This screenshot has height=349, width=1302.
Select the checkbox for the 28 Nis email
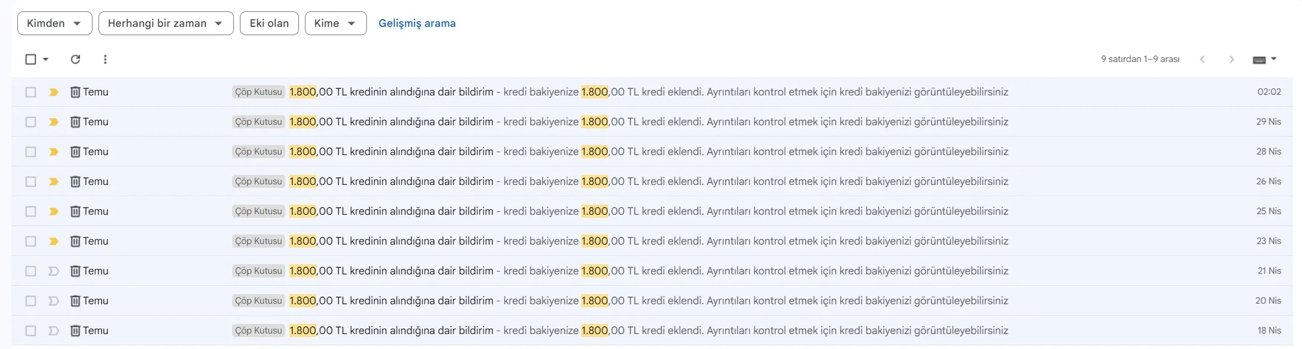(x=30, y=152)
